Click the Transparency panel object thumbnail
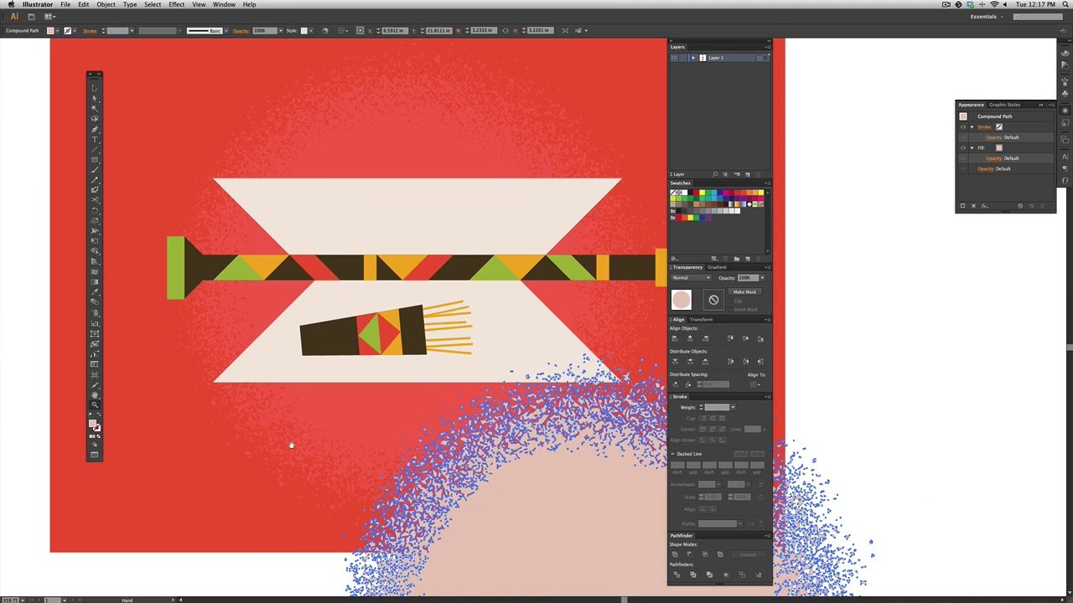 681,300
